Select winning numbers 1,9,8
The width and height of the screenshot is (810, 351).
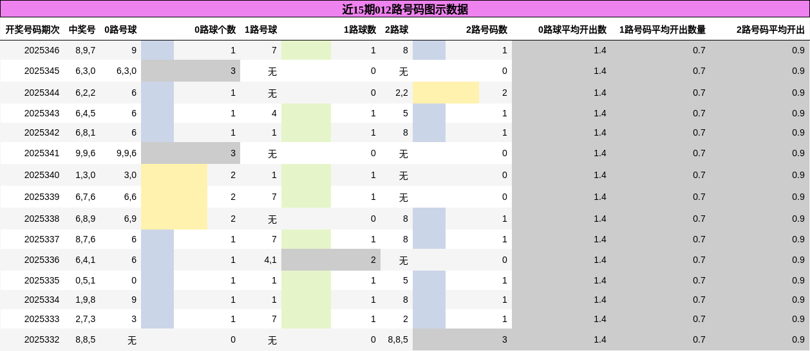click(x=86, y=300)
